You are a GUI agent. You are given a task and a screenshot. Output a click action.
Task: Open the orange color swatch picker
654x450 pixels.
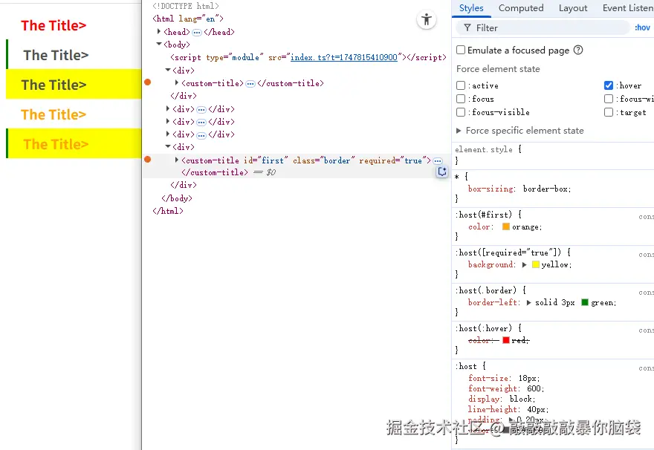click(x=505, y=226)
